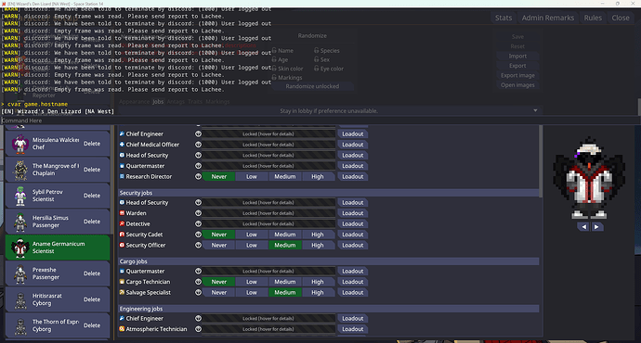641x343 pixels.
Task: Open the Rules button
Action: 593,18
